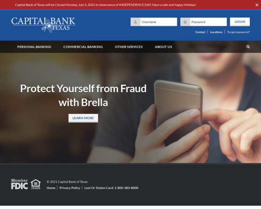Open the About Us menu

click(164, 47)
